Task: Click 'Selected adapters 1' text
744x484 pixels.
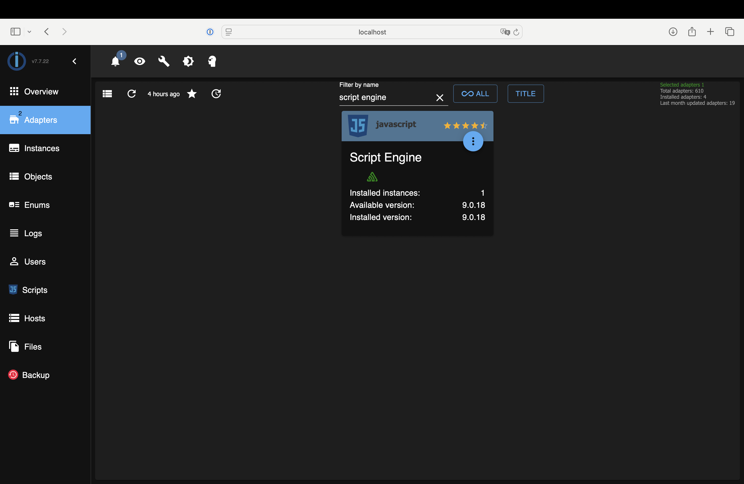Action: [682, 85]
